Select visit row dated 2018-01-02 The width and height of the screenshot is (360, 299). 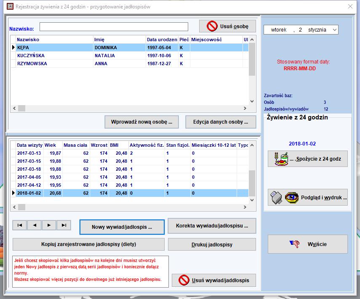(x=130, y=193)
